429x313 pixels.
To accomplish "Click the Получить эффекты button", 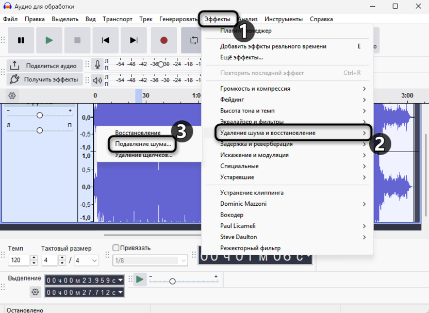I will (44, 79).
